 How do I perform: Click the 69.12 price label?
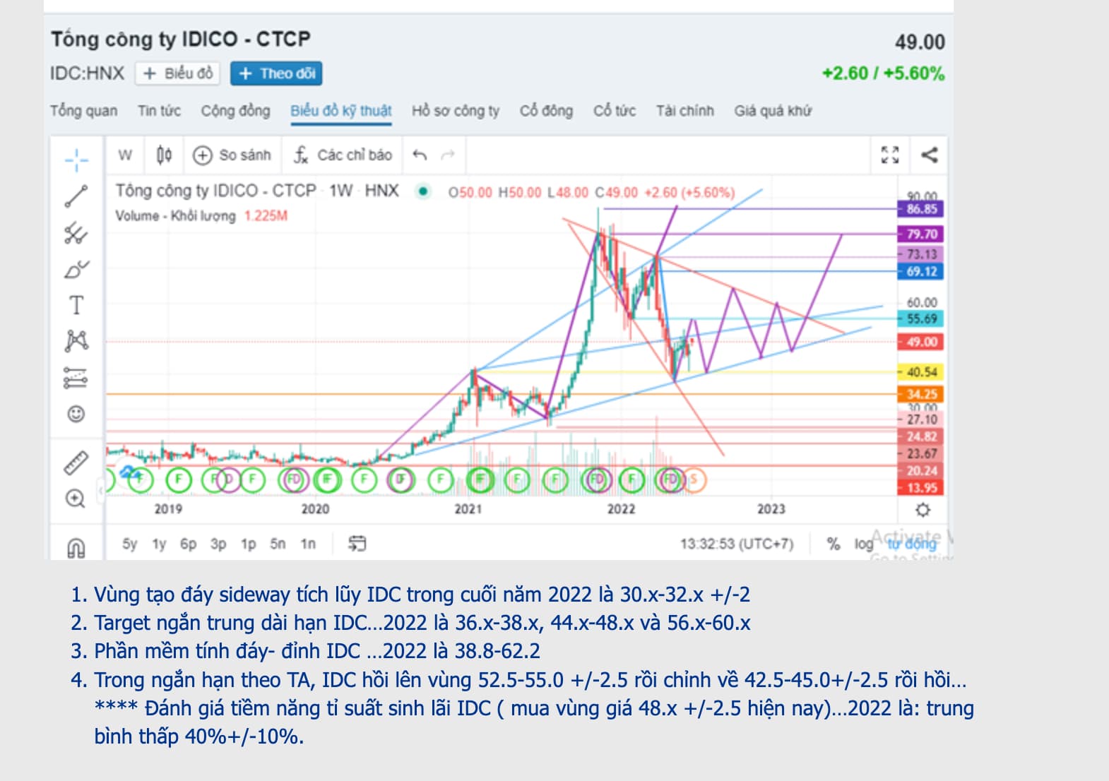point(921,271)
